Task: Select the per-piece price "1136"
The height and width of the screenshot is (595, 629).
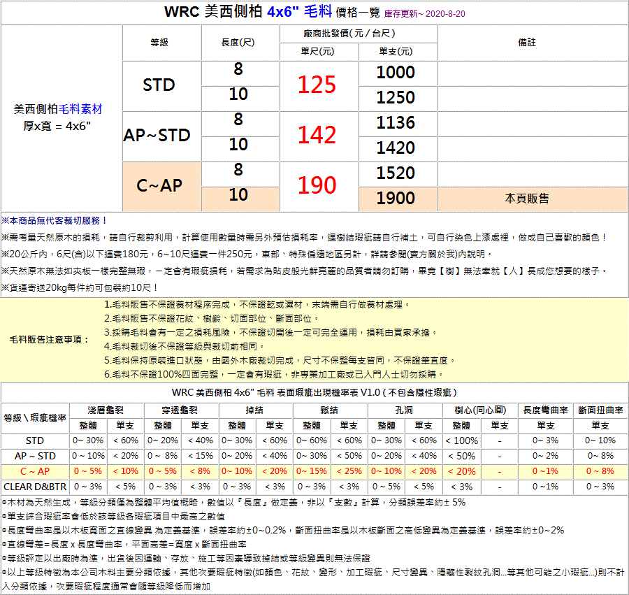Action: coord(396,123)
